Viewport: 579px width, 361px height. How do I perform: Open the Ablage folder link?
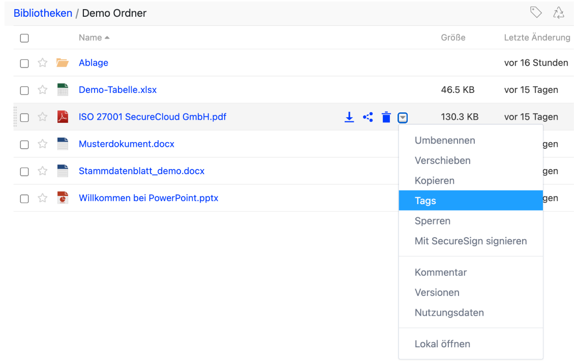[94, 62]
